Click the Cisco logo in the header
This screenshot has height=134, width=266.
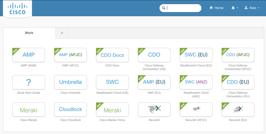[18, 9]
